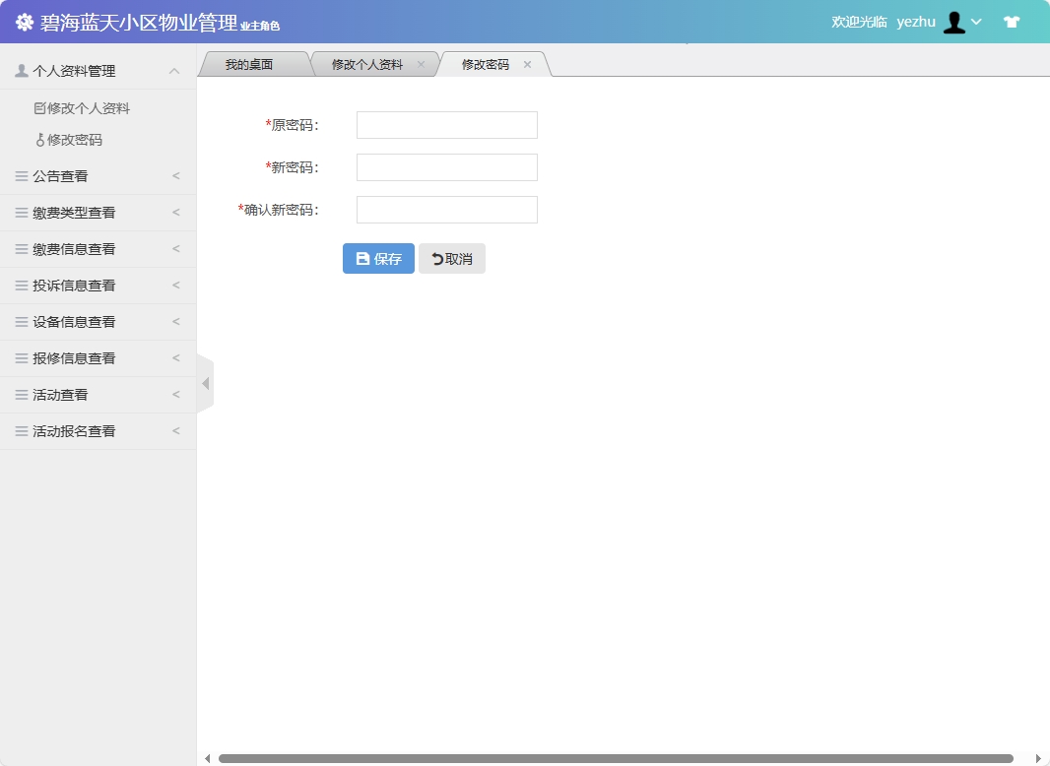Viewport: 1050px width, 766px height.
Task: Collapse the 个人资料管理 section
Action: [x=174, y=71]
